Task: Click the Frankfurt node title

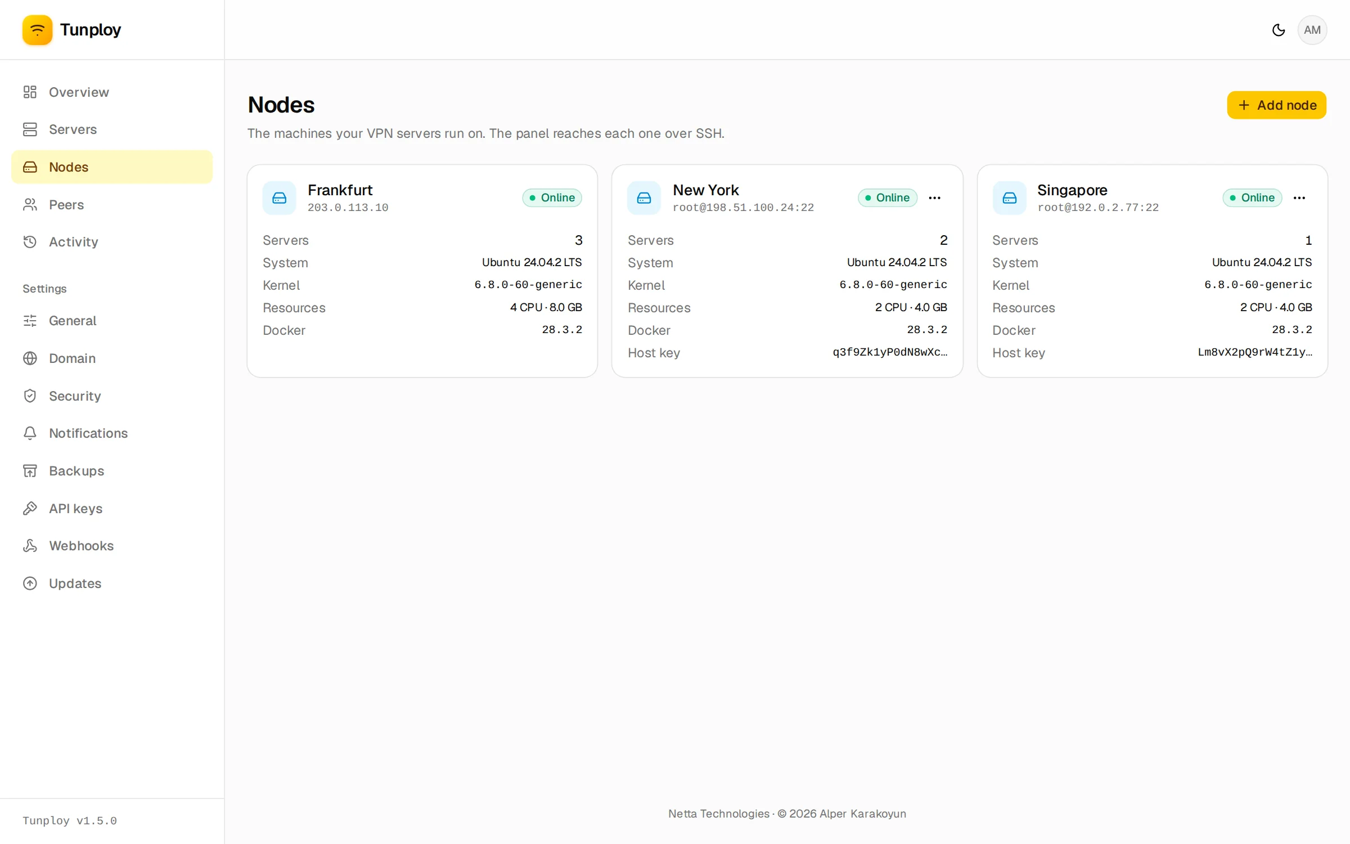Action: [x=340, y=190]
